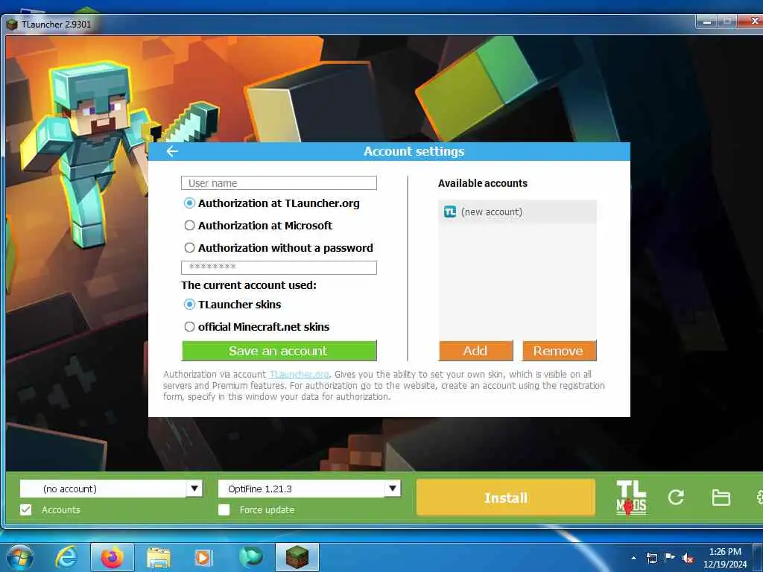The image size is (763, 572).
Task: Open the Windows Start menu
Action: pos(19,557)
